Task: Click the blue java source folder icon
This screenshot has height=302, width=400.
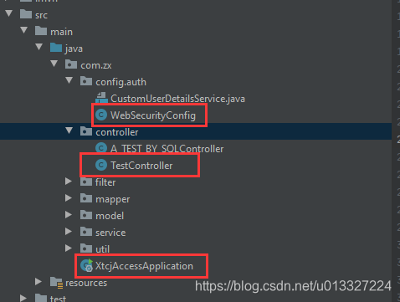Action: pos(56,48)
